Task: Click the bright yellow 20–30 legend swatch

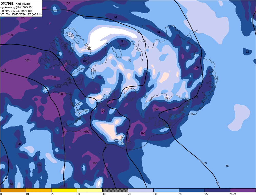Action: click(64, 190)
